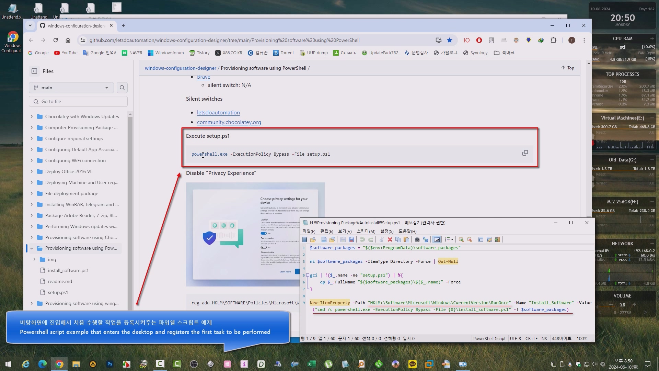
Task: Click the Open file icon in Notepad2 toolbar
Action: point(332,239)
